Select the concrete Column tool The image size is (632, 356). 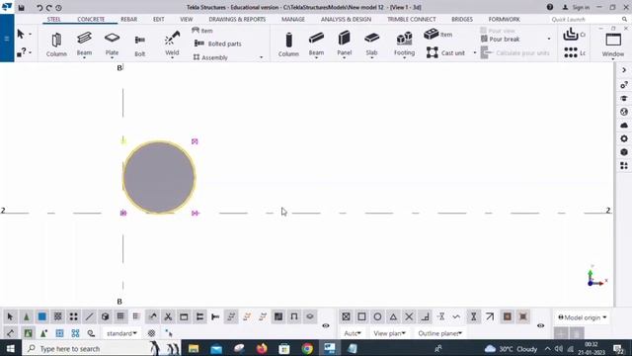(x=288, y=44)
